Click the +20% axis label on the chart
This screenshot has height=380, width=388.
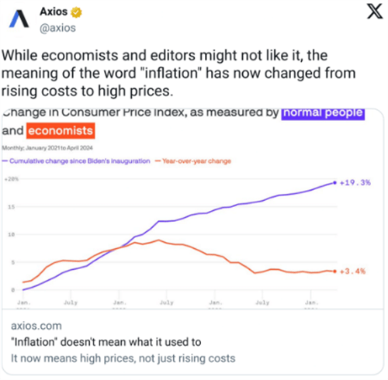(x=12, y=179)
